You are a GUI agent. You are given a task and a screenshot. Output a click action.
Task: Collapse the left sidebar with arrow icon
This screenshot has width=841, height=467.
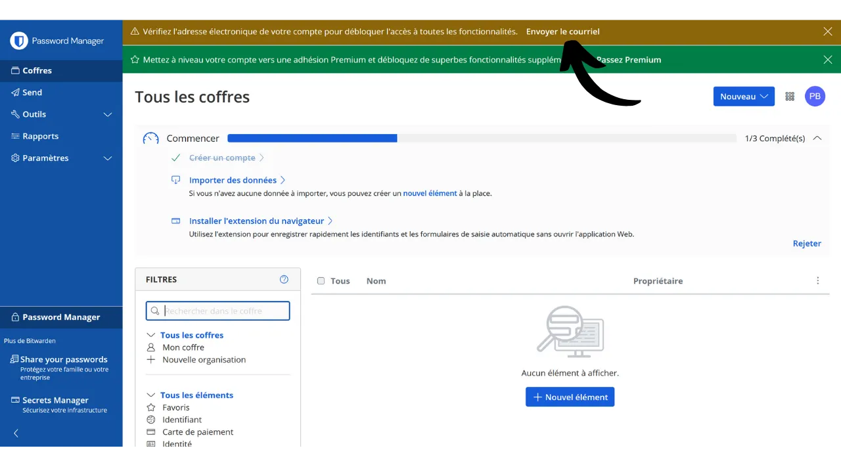coord(16,433)
